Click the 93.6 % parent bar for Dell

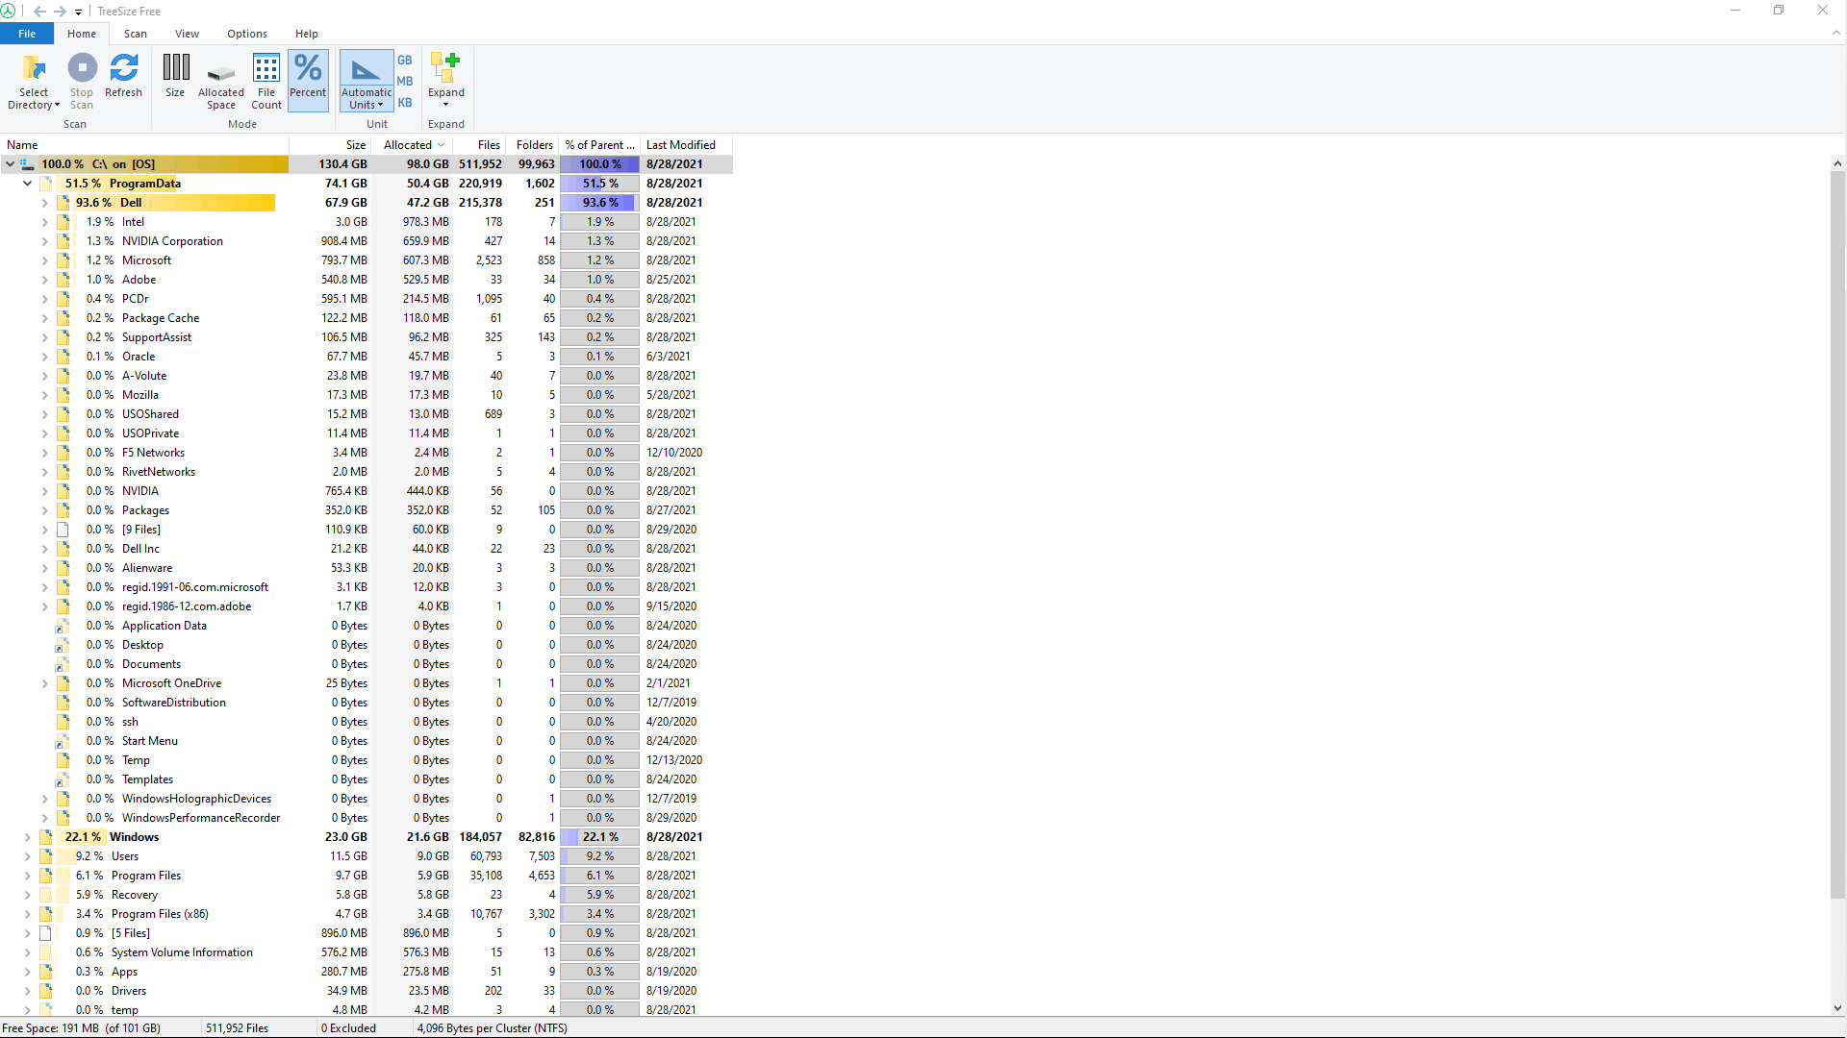point(600,203)
